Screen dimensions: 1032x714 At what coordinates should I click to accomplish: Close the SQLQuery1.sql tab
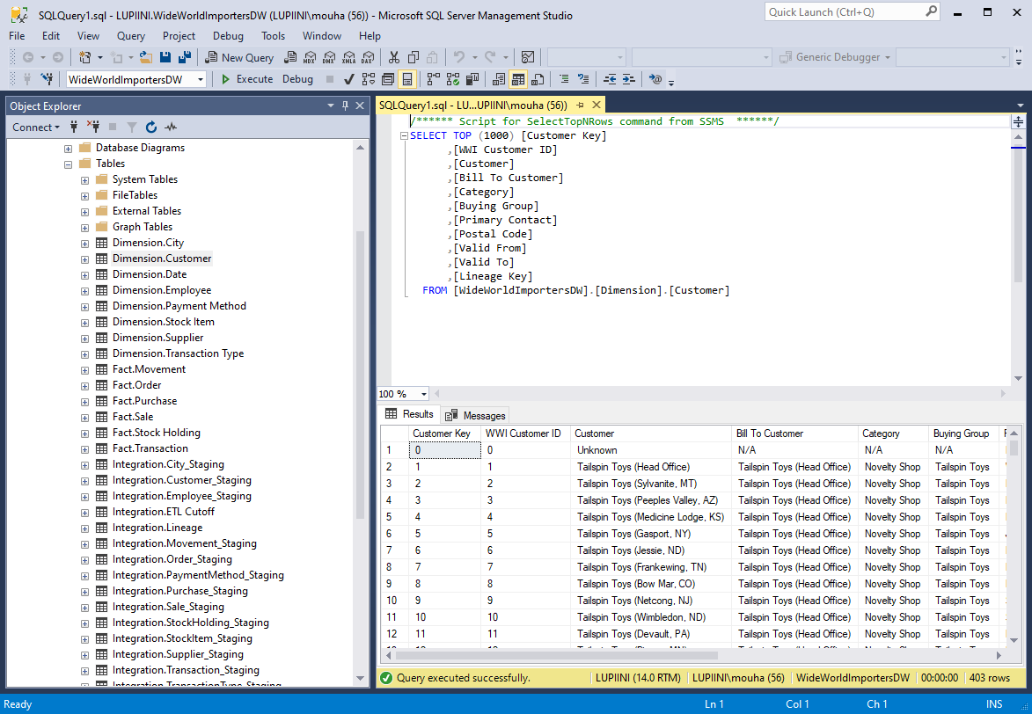pos(597,105)
